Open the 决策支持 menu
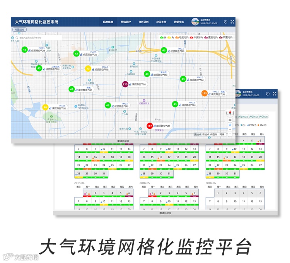 [161, 22]
